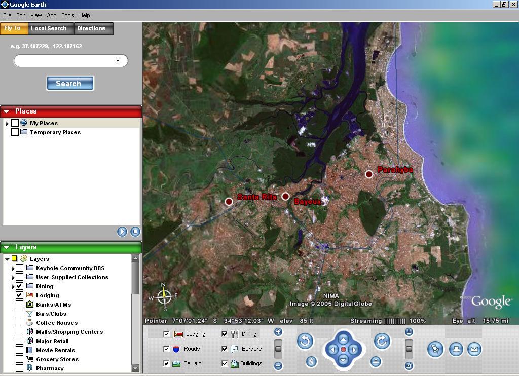Screen dimensions: 519x376
Task: Open the Add menu
Action: [52, 15]
